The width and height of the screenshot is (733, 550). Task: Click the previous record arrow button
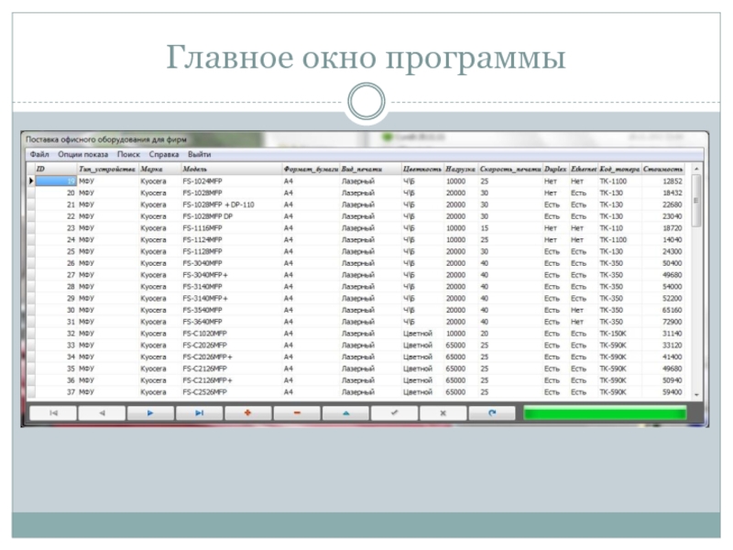[102, 413]
